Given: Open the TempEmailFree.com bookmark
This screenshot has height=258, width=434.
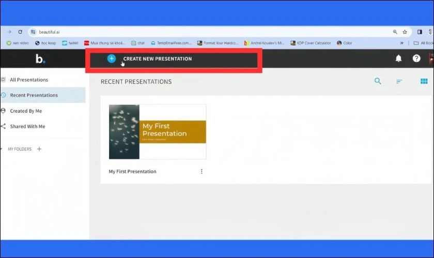Looking at the screenshot, I should coord(171,43).
